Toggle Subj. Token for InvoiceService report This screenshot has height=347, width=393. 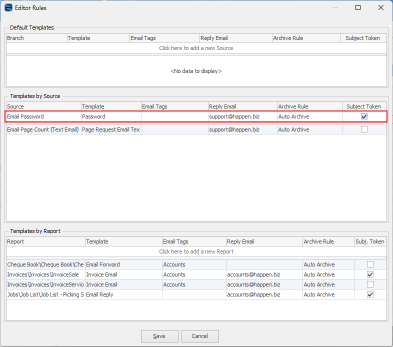click(x=370, y=284)
